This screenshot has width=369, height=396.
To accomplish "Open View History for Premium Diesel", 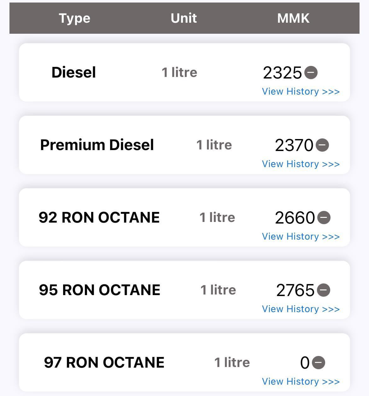I will 301,164.
